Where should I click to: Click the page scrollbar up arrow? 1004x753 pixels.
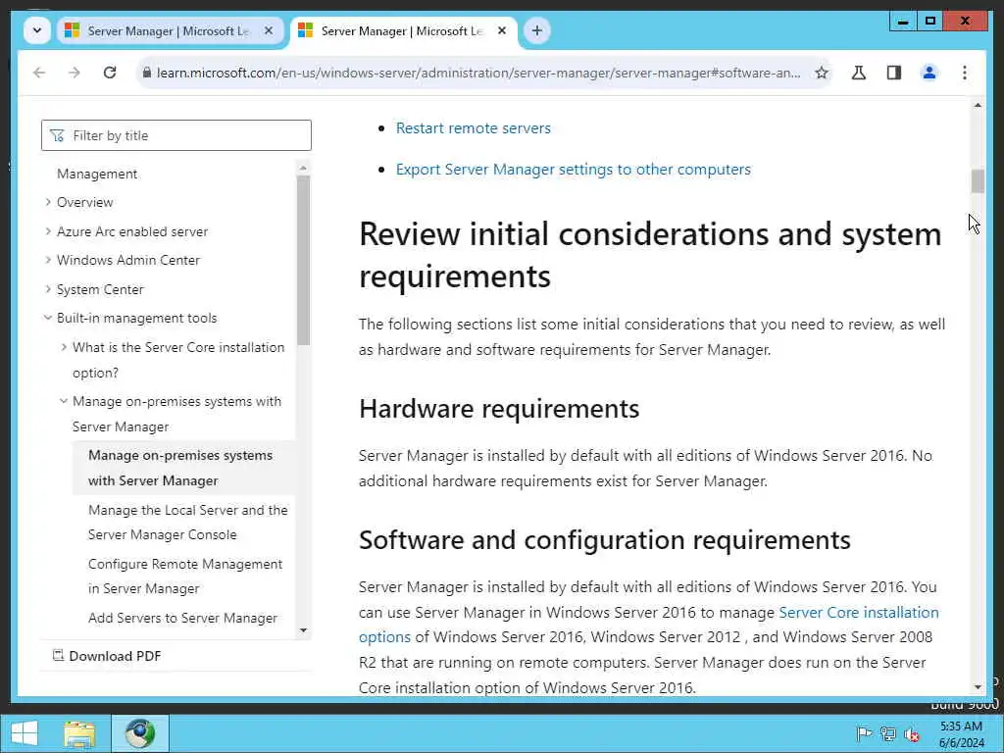pyautogui.click(x=978, y=105)
